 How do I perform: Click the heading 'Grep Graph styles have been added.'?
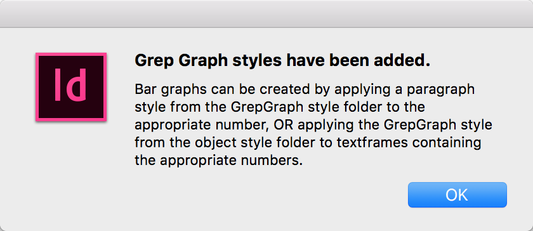282,61
